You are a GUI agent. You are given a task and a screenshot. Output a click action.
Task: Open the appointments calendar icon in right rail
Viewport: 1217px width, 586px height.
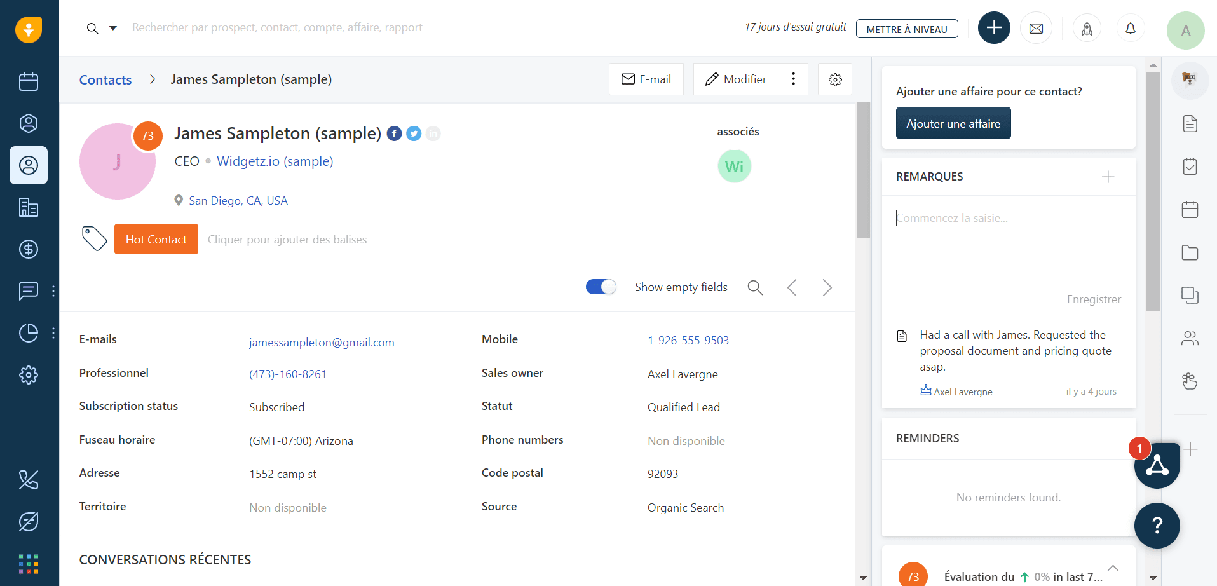coord(1190,209)
